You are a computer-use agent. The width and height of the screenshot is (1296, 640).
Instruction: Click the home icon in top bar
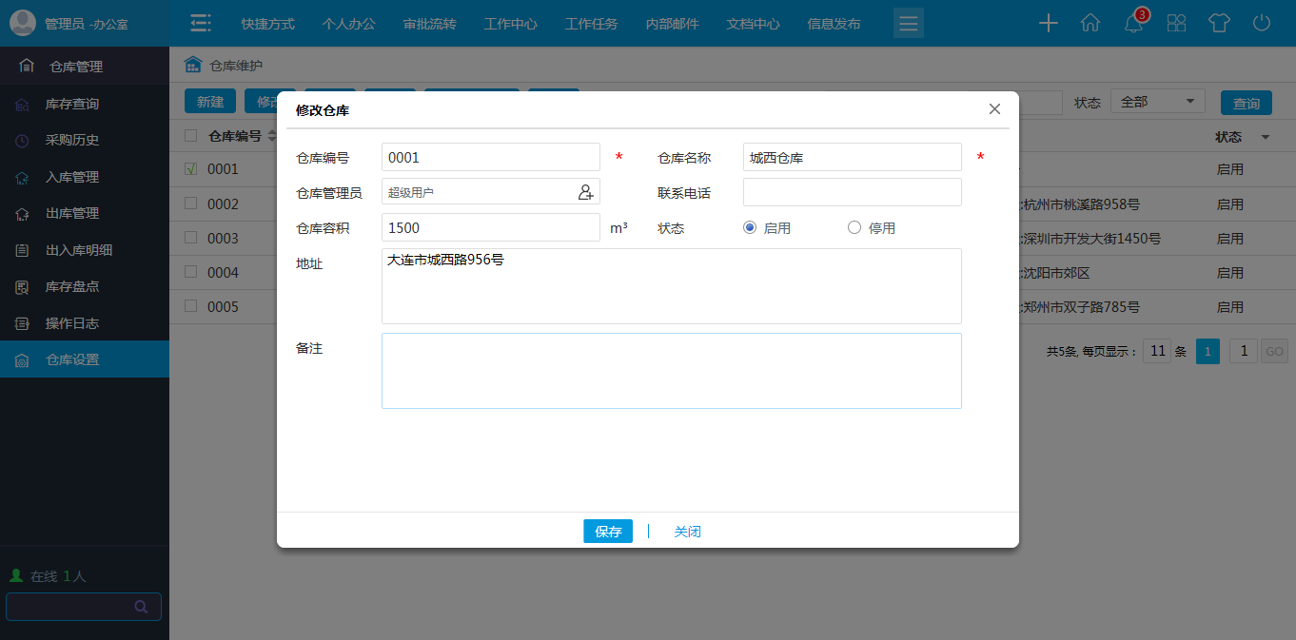(1090, 24)
